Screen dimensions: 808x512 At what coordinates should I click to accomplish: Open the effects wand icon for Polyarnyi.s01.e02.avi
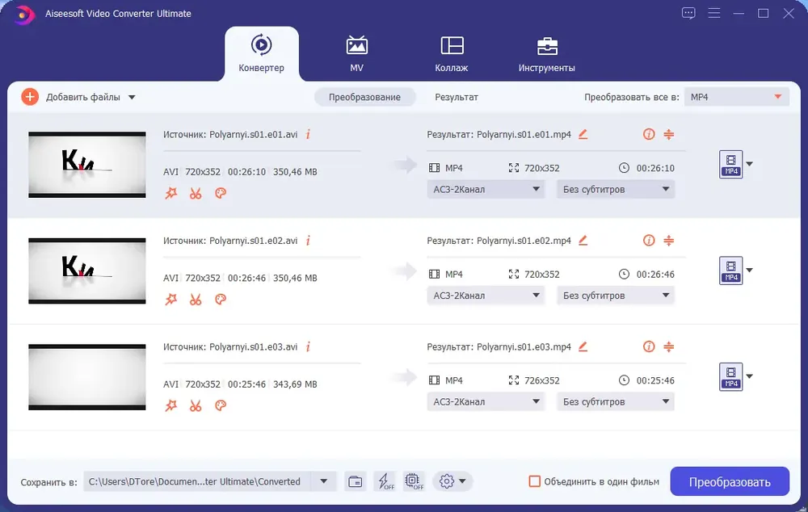pyautogui.click(x=170, y=300)
